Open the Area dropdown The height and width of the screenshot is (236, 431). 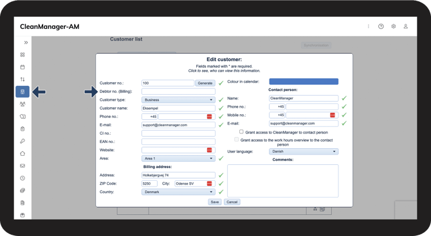pyautogui.click(x=178, y=158)
